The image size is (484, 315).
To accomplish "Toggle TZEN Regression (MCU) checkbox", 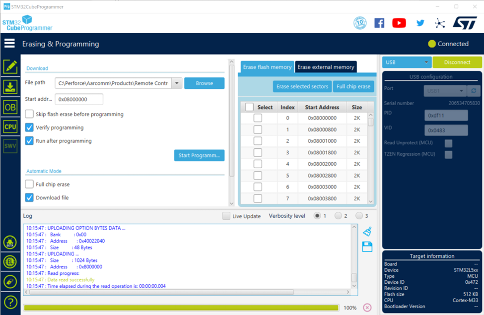I will [448, 154].
